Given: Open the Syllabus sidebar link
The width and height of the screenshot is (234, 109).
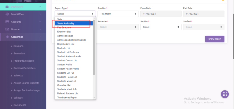Looking at the screenshot, I should tap(18, 98).
